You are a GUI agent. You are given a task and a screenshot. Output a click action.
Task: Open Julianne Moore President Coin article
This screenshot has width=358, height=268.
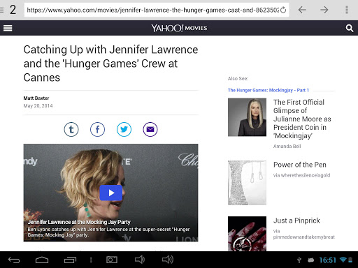(x=302, y=119)
